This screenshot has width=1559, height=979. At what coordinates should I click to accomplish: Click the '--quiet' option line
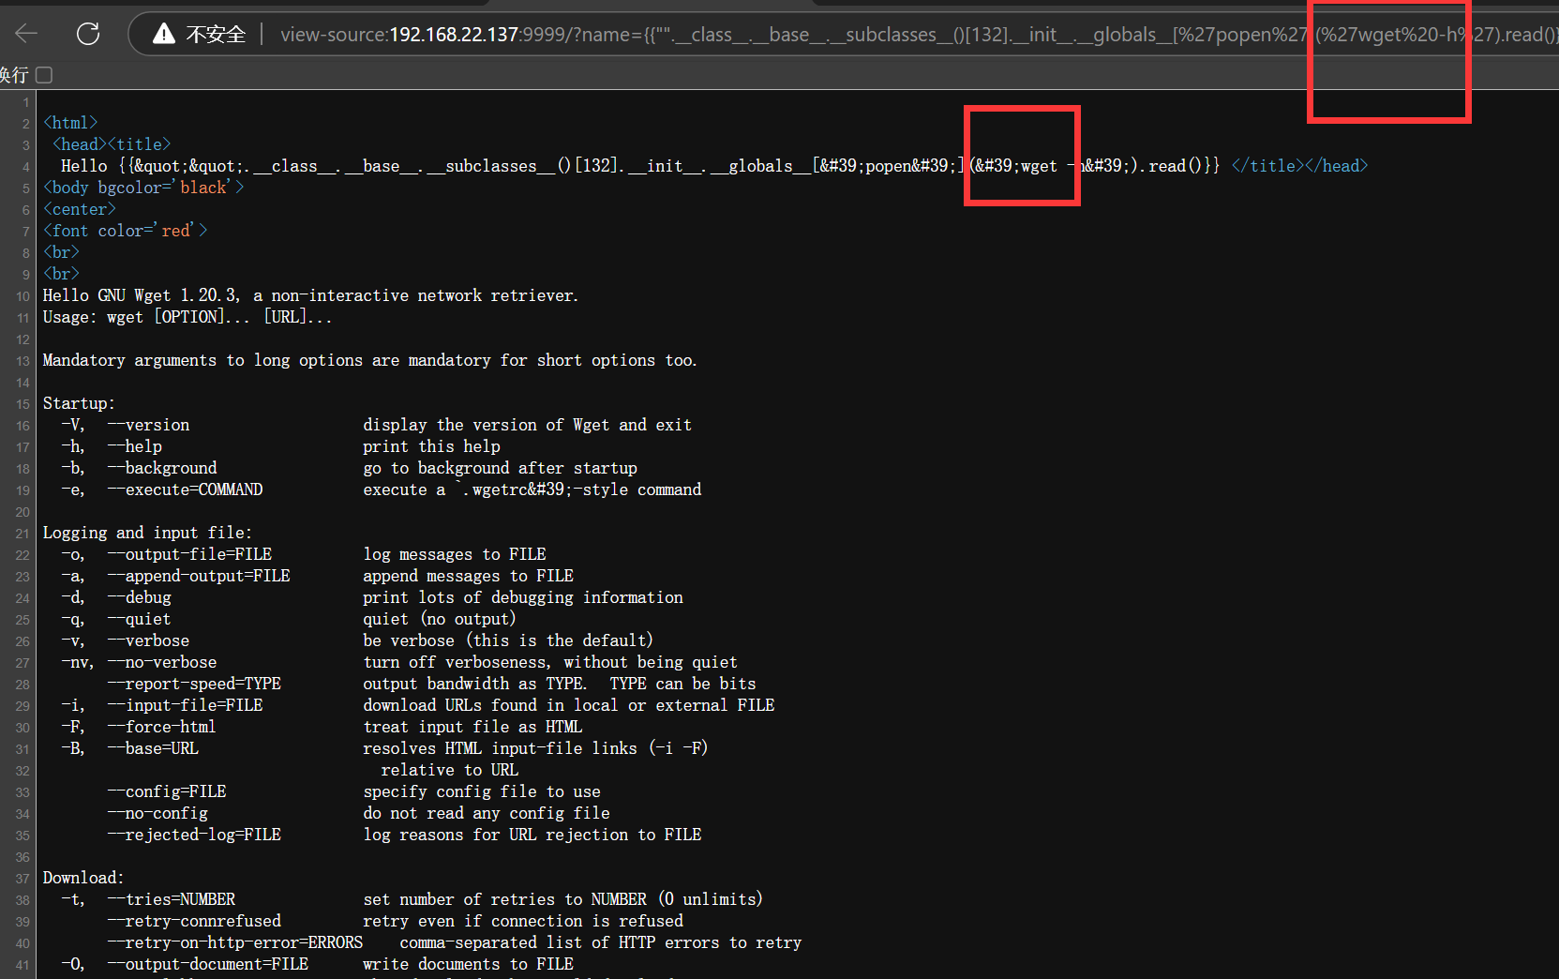[x=289, y=619]
